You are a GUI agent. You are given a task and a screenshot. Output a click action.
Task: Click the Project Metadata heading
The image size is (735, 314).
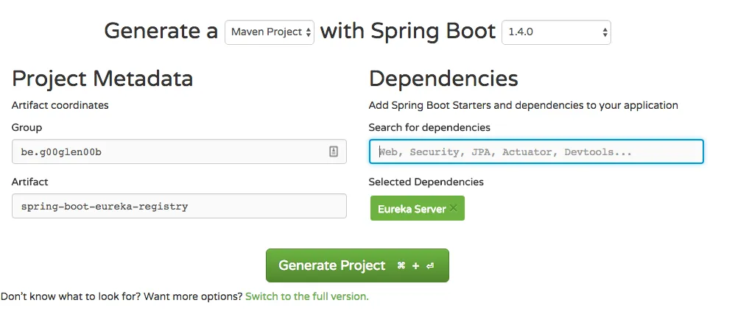click(102, 79)
